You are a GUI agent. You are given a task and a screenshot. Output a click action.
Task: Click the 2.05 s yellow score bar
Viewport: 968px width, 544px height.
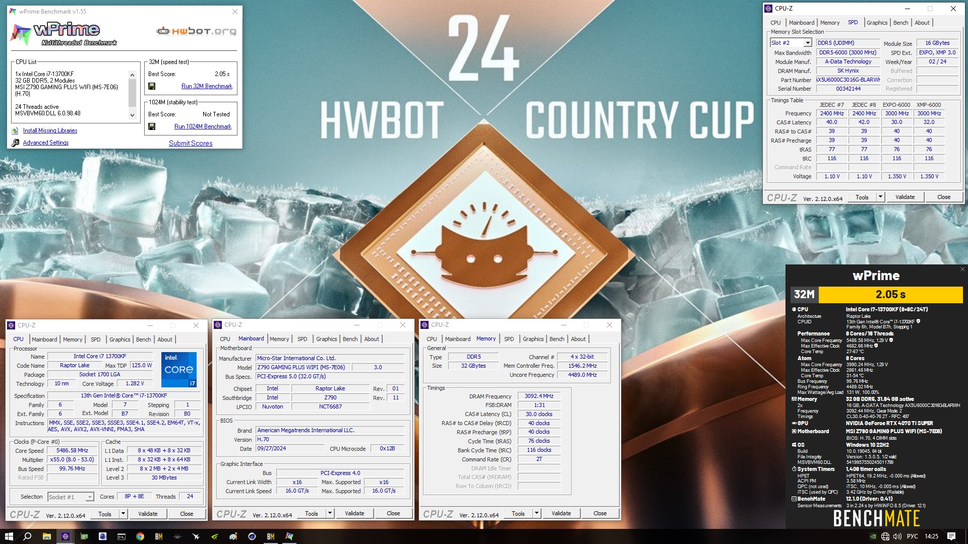[890, 295]
